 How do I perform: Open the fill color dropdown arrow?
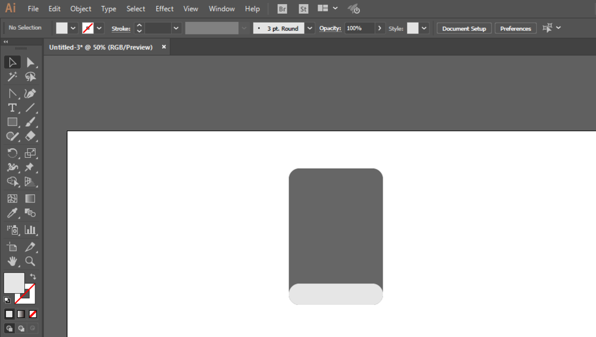point(73,28)
